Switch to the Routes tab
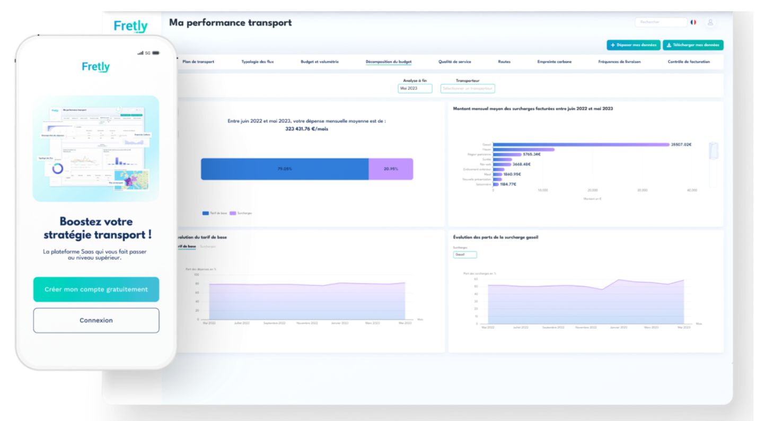The height and width of the screenshot is (421, 774). pos(504,62)
